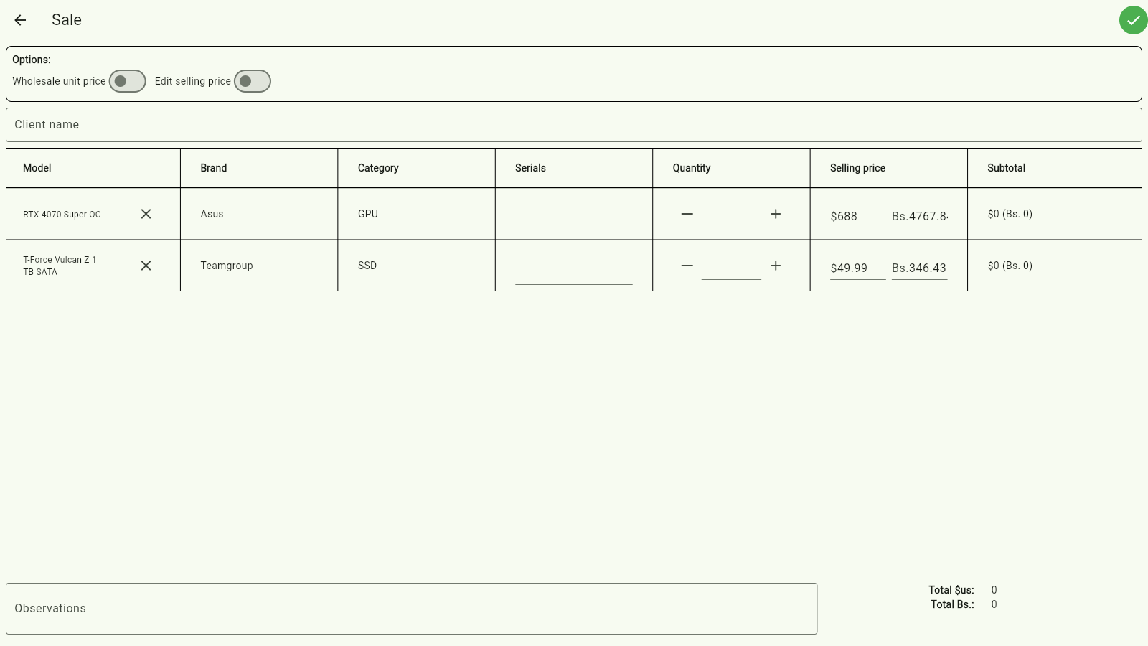The width and height of the screenshot is (1148, 646).
Task: Click the Client name field
Action: [x=573, y=125]
